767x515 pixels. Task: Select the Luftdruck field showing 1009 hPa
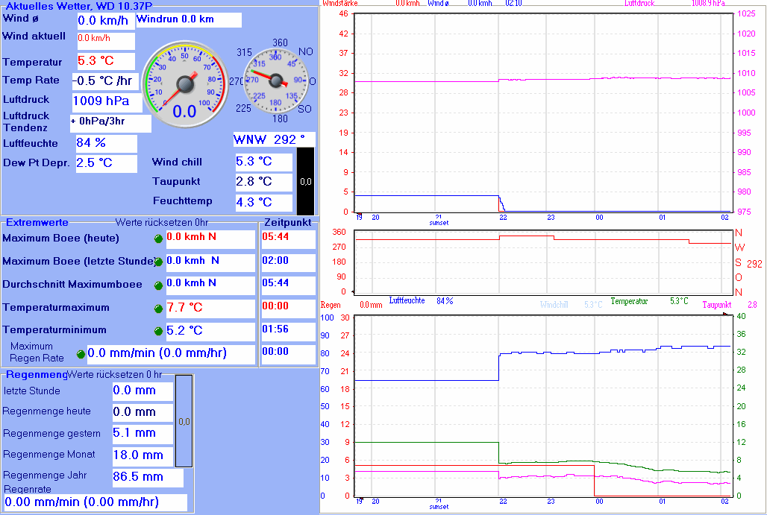tap(107, 101)
